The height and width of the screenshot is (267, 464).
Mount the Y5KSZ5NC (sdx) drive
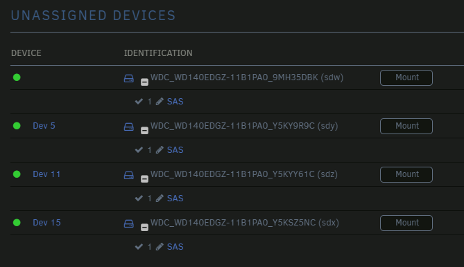click(406, 223)
